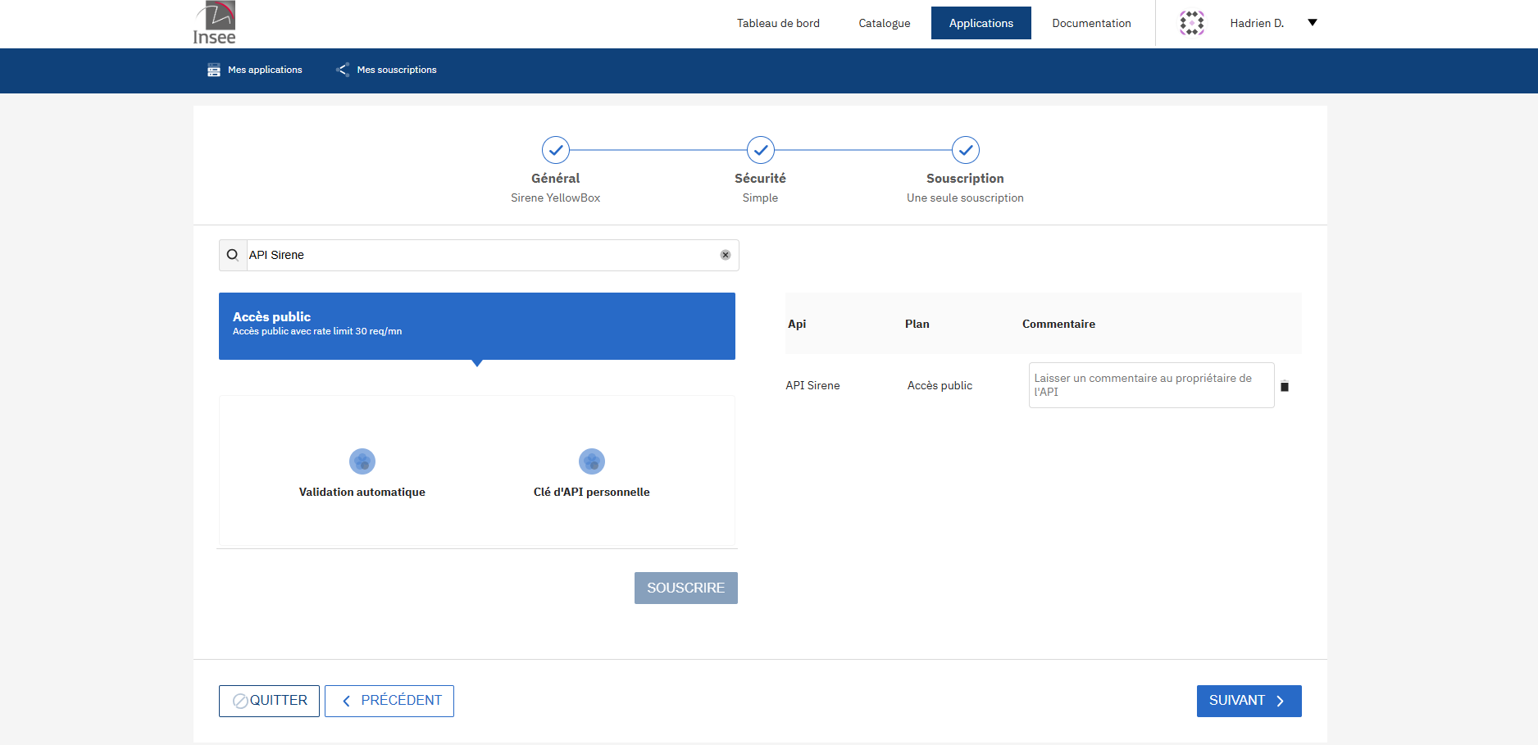The image size is (1538, 745).
Task: Open the Documentation menu item
Action: tap(1090, 23)
